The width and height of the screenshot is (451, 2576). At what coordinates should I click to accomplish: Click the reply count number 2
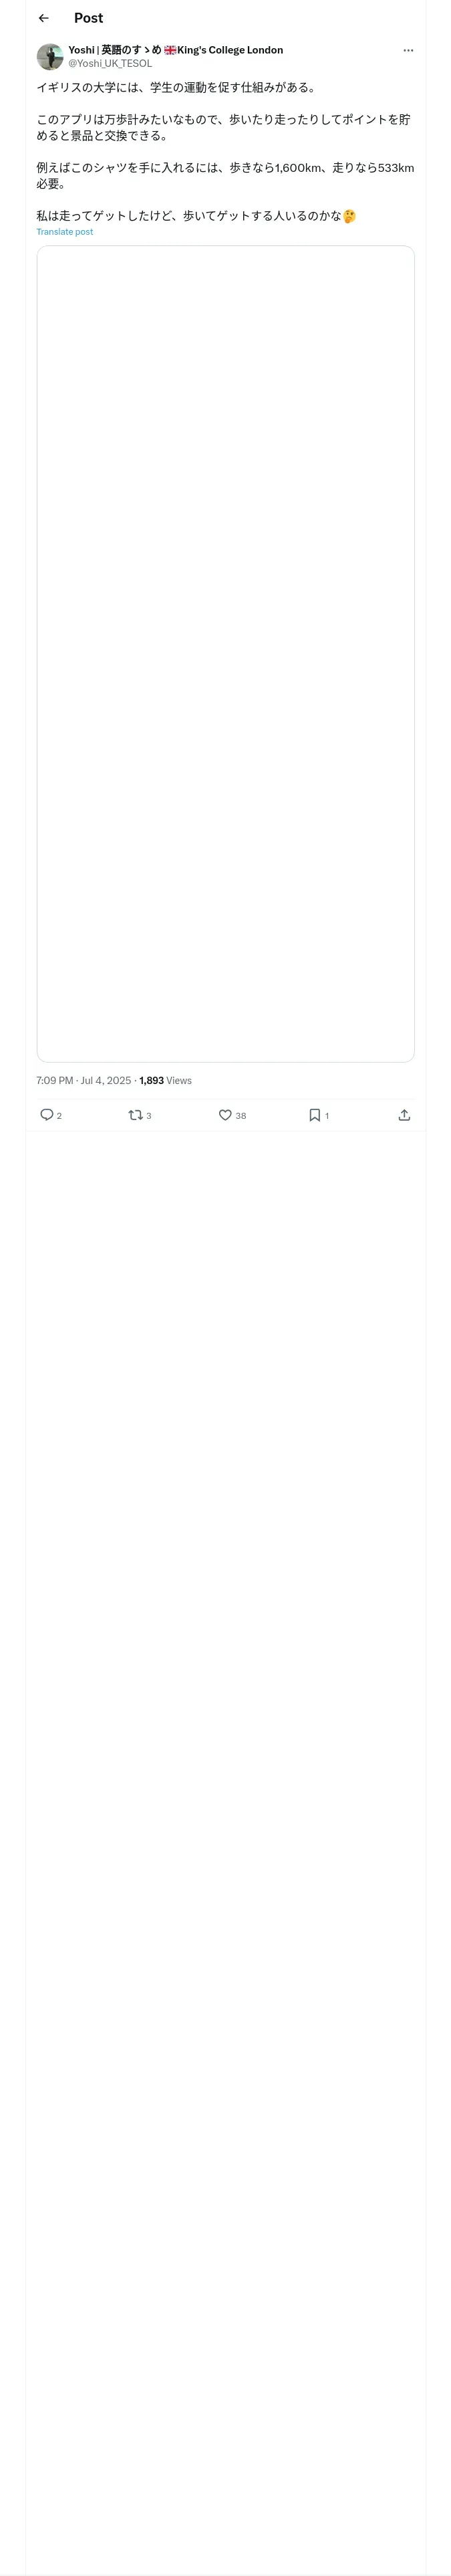pyautogui.click(x=60, y=1116)
